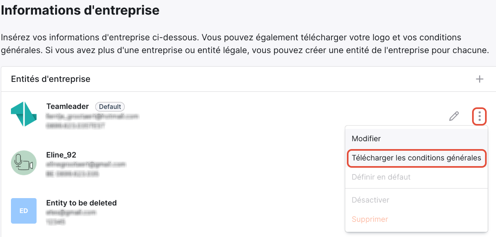Click the blurred email under Teamleader
The width and height of the screenshot is (496, 237).
(92, 116)
